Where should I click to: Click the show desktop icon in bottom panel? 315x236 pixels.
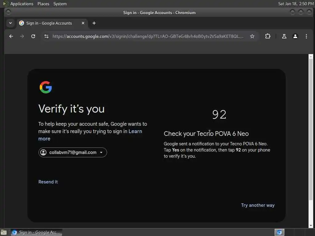point(3,232)
